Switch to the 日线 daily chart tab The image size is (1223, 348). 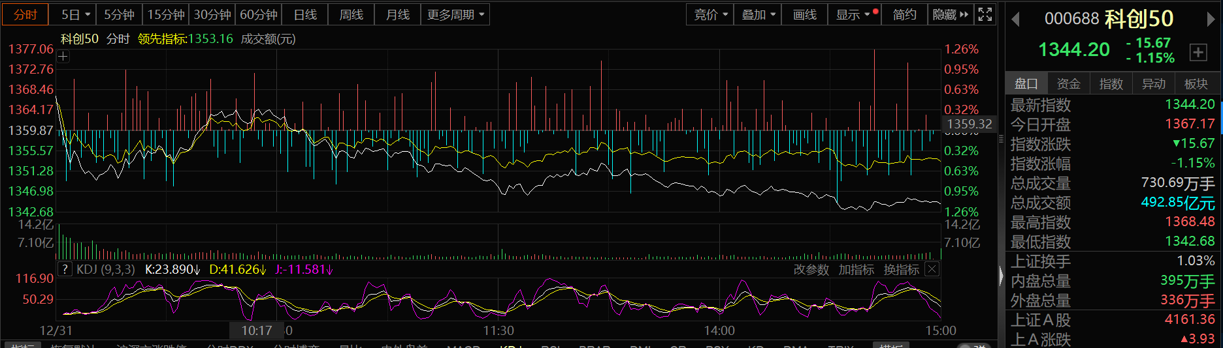(305, 14)
